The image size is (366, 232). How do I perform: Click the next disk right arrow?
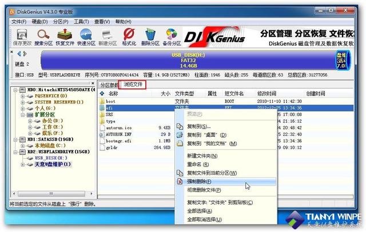point(25,54)
